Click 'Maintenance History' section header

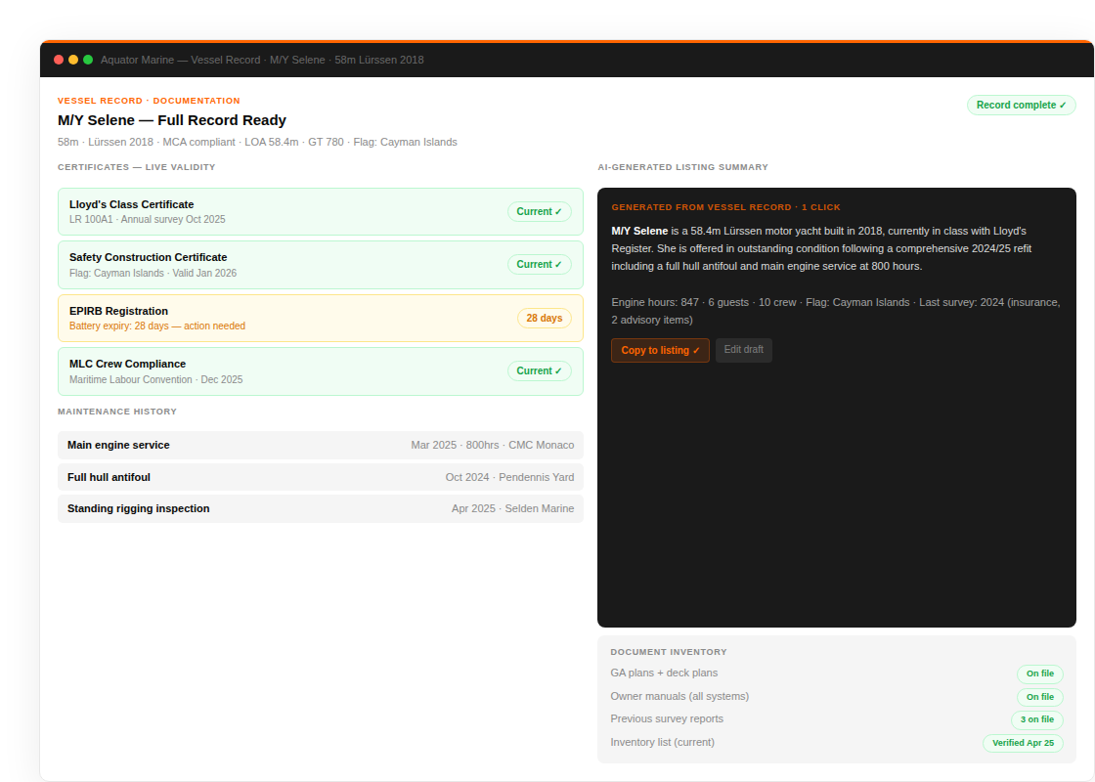[117, 412]
